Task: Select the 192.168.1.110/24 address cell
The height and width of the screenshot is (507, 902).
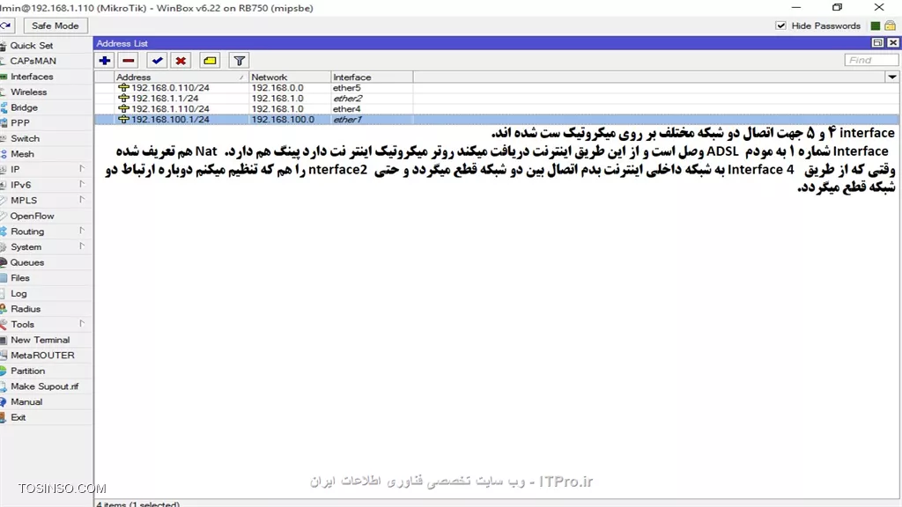Action: pyautogui.click(x=170, y=108)
